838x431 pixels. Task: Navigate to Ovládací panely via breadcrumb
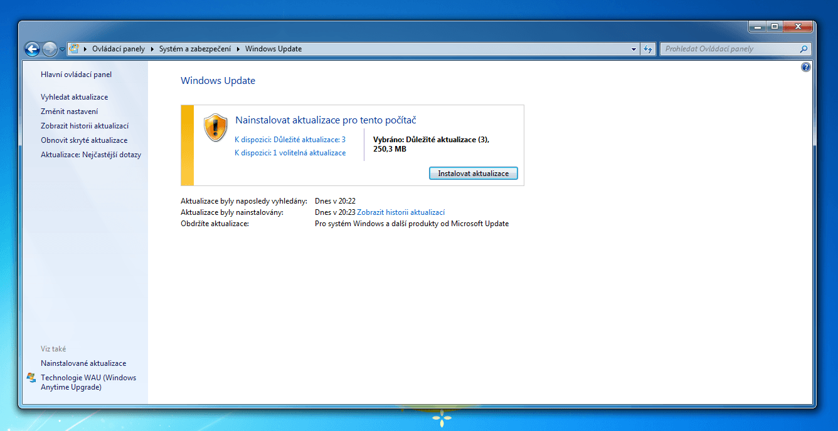[119, 48]
